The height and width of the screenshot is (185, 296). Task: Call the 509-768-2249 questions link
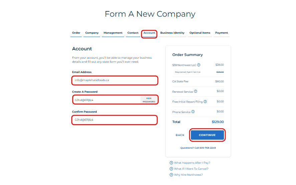(198, 148)
